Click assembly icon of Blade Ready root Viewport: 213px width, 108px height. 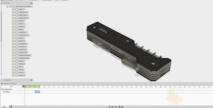pos(14,6)
